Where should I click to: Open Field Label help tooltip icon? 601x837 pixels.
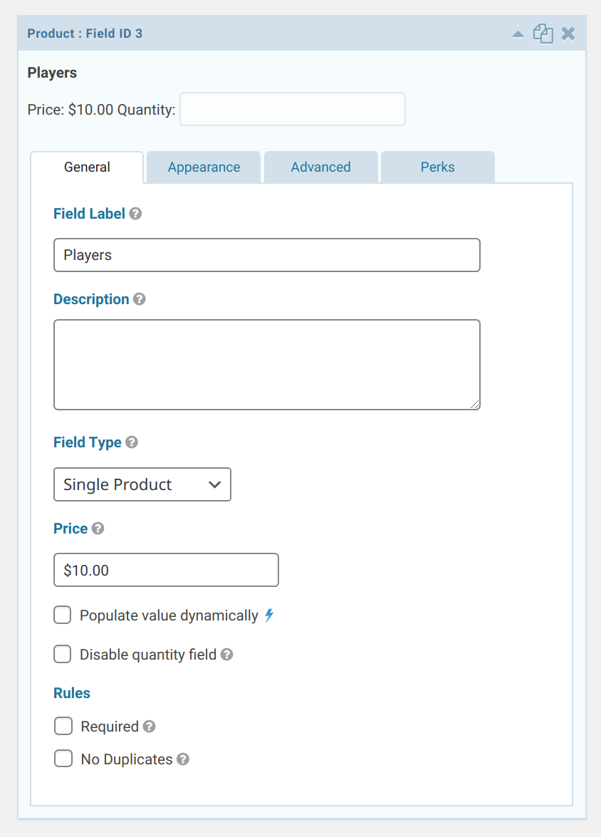(x=135, y=214)
